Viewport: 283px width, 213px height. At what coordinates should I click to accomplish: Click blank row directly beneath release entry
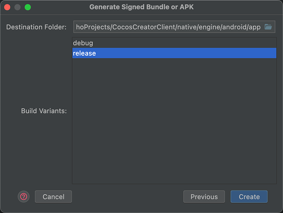(x=174, y=63)
